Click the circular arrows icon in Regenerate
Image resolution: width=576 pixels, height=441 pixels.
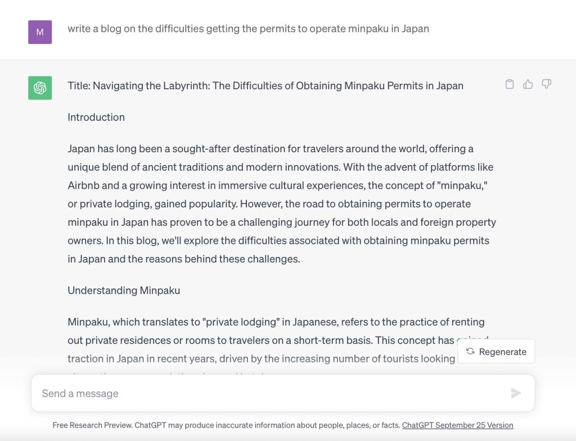click(470, 352)
